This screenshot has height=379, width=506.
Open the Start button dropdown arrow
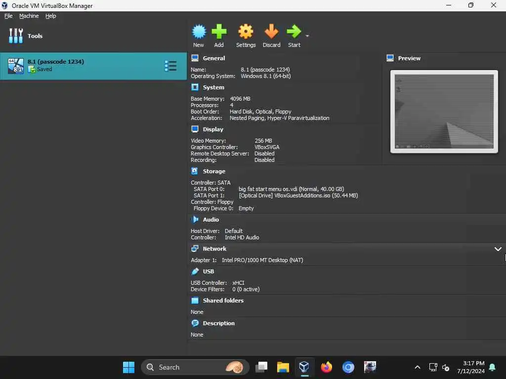[307, 36]
